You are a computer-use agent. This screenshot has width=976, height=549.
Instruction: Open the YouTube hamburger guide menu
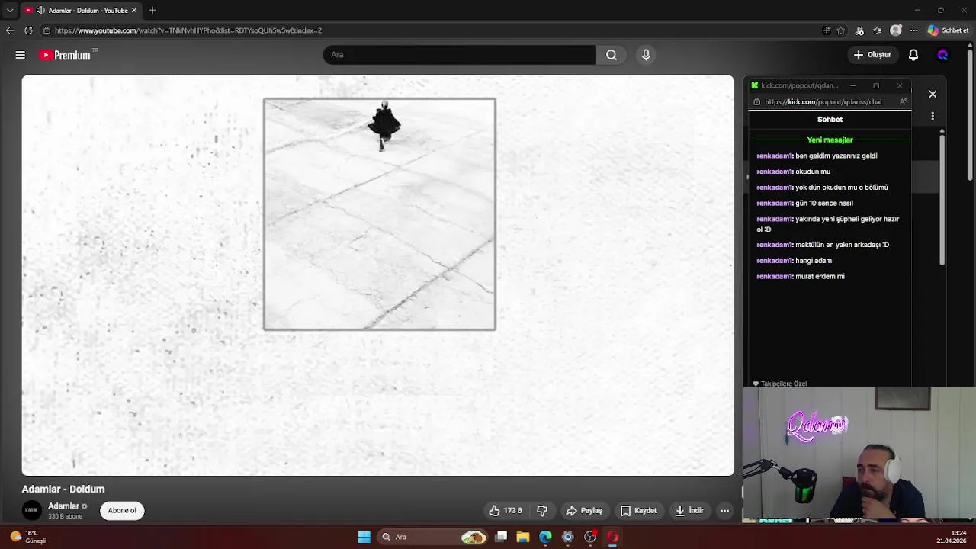click(x=21, y=55)
